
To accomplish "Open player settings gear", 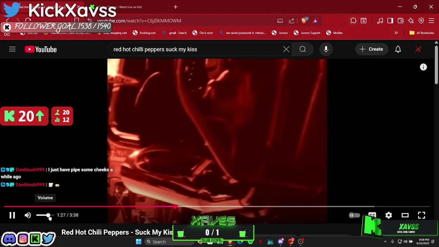I will [389, 215].
